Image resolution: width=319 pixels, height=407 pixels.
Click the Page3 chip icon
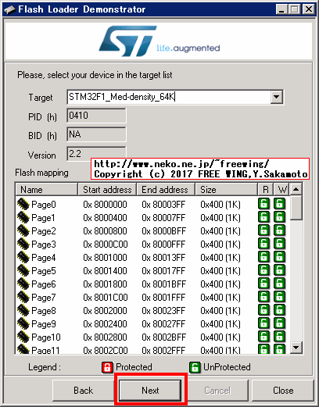click(23, 244)
